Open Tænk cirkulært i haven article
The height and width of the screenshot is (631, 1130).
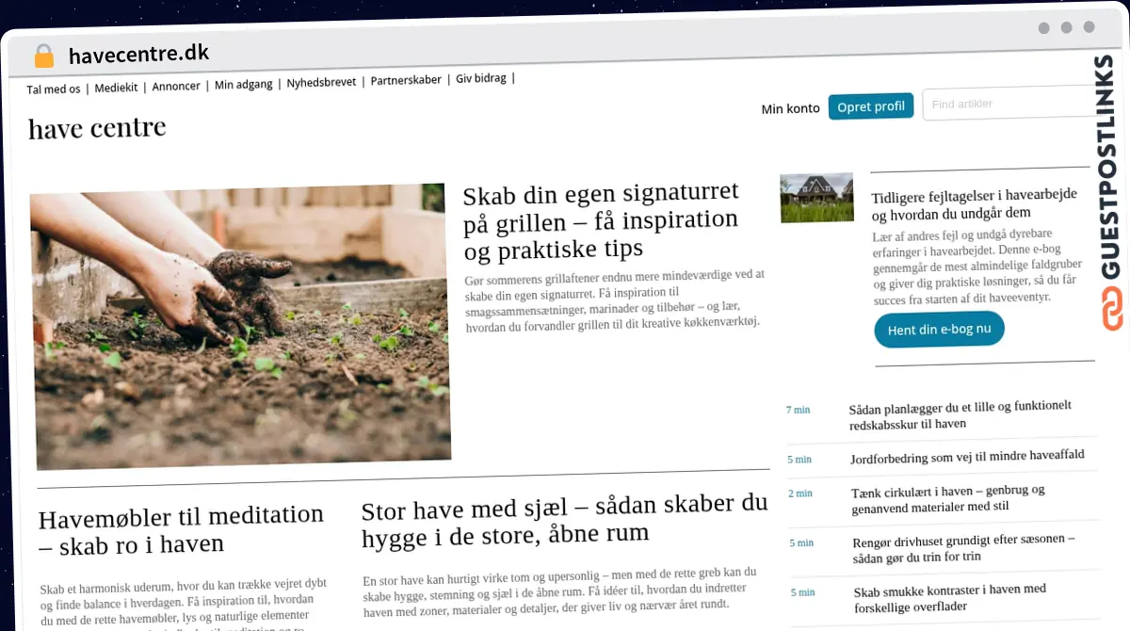[x=947, y=498]
